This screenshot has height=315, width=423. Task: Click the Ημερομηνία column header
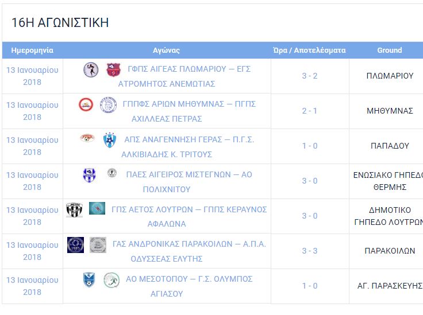point(32,50)
